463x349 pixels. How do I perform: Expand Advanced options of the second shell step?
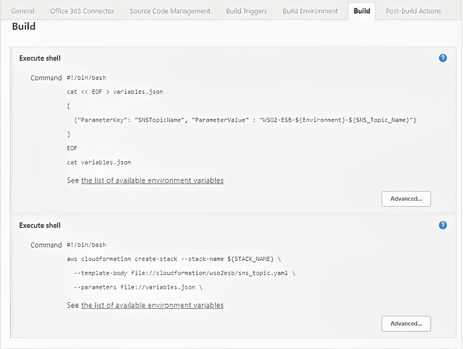coord(406,324)
